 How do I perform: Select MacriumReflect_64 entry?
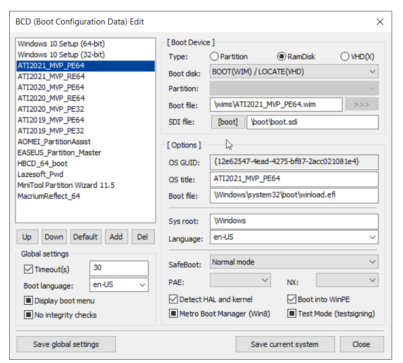click(86, 196)
